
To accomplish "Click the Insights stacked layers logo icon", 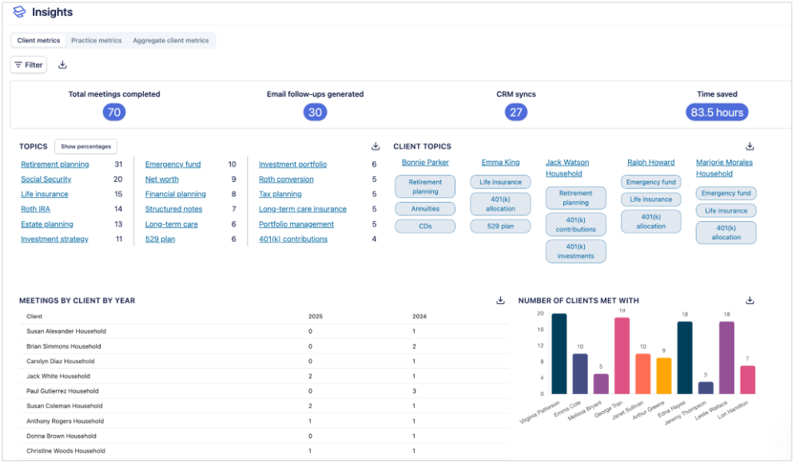I will coord(19,12).
